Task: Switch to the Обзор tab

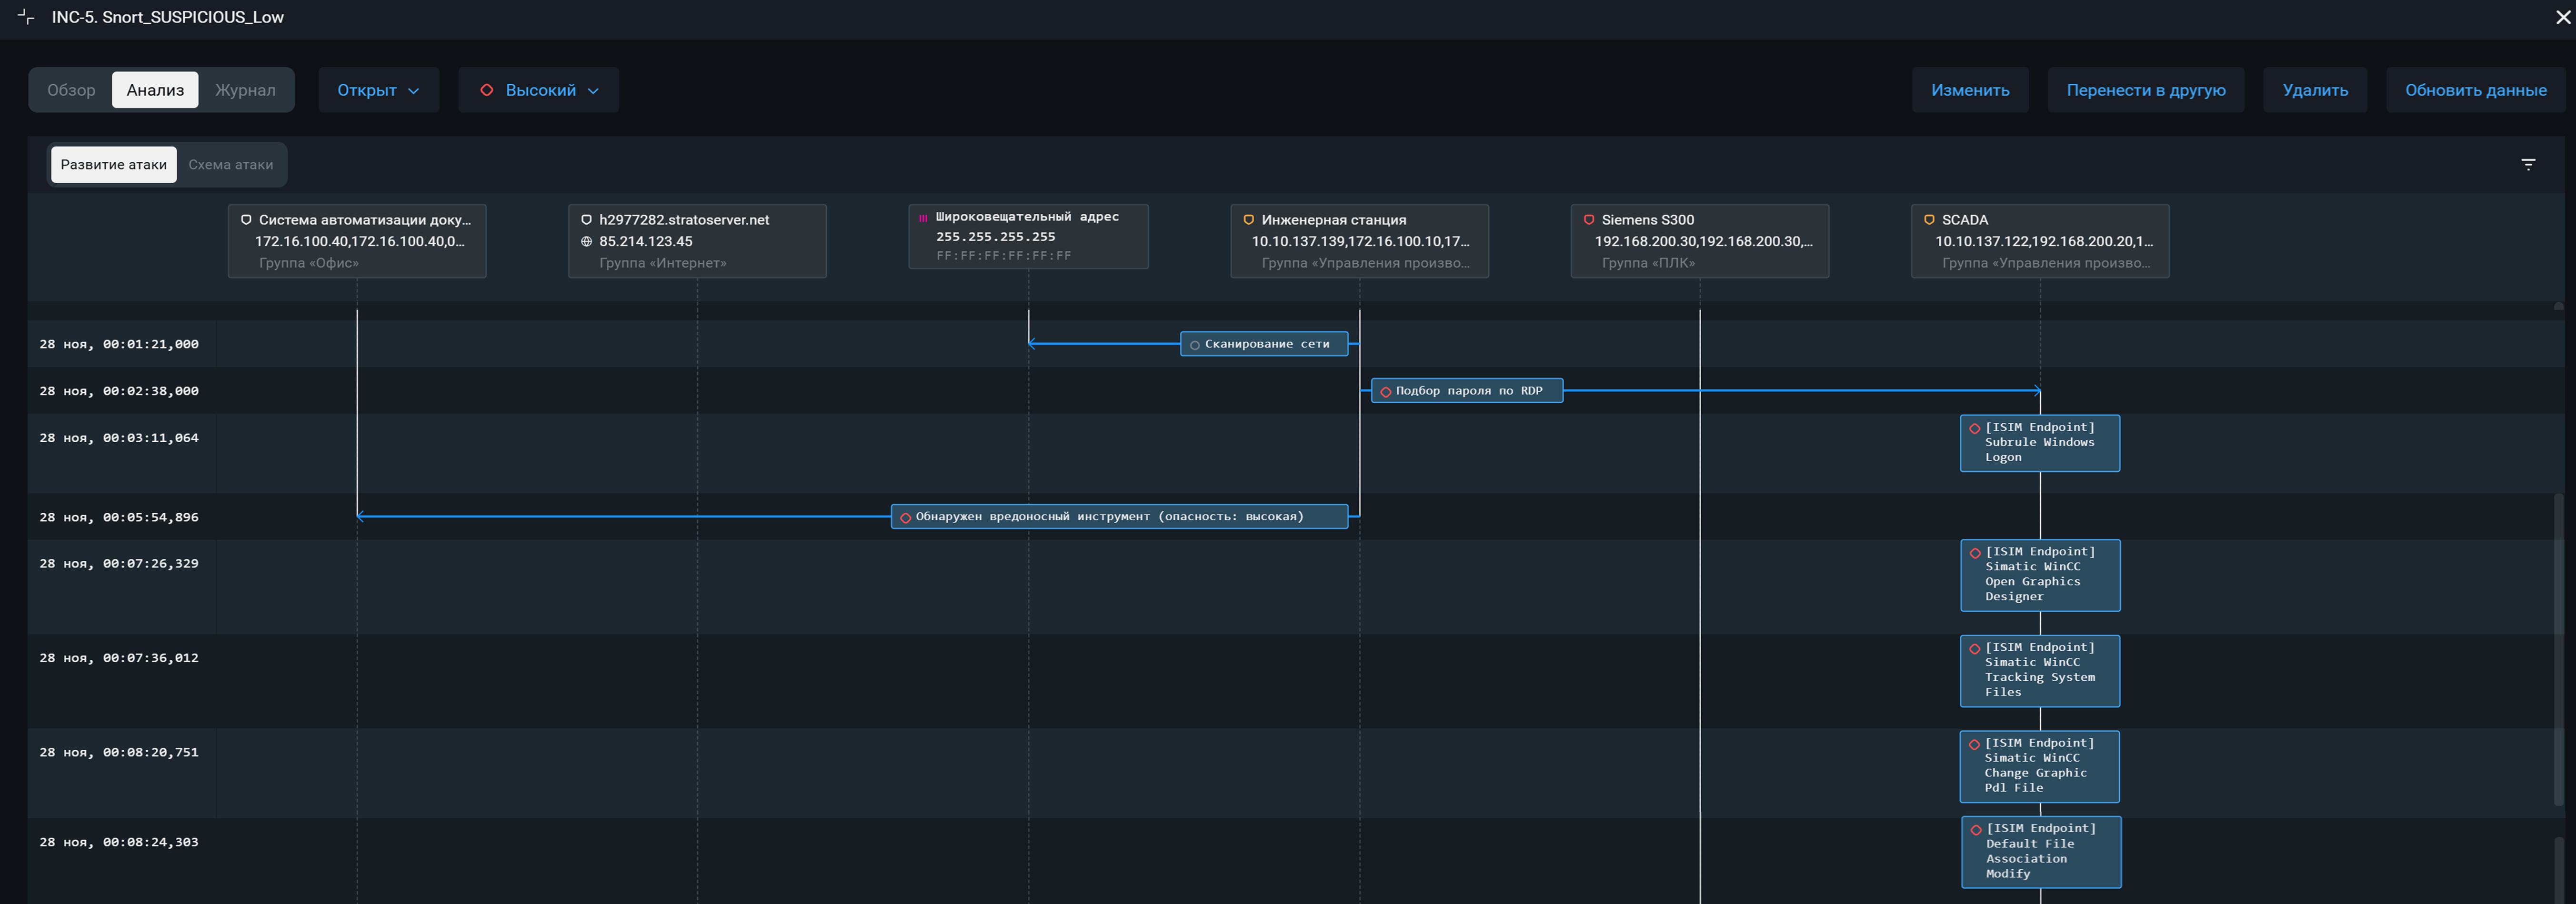Action: click(71, 90)
